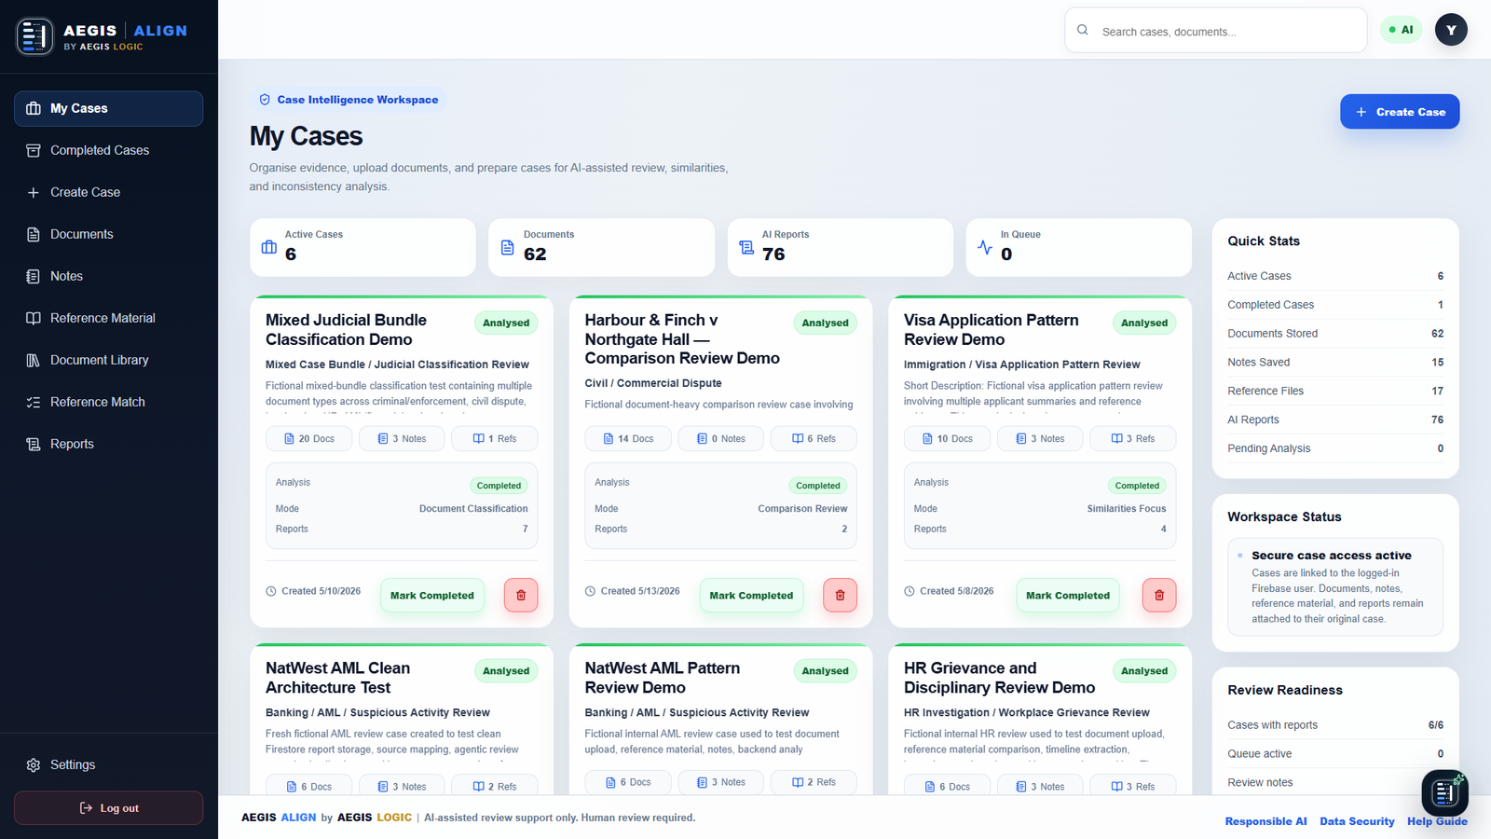
Task: Open 3 Notes of Visa Application case
Action: click(1040, 439)
